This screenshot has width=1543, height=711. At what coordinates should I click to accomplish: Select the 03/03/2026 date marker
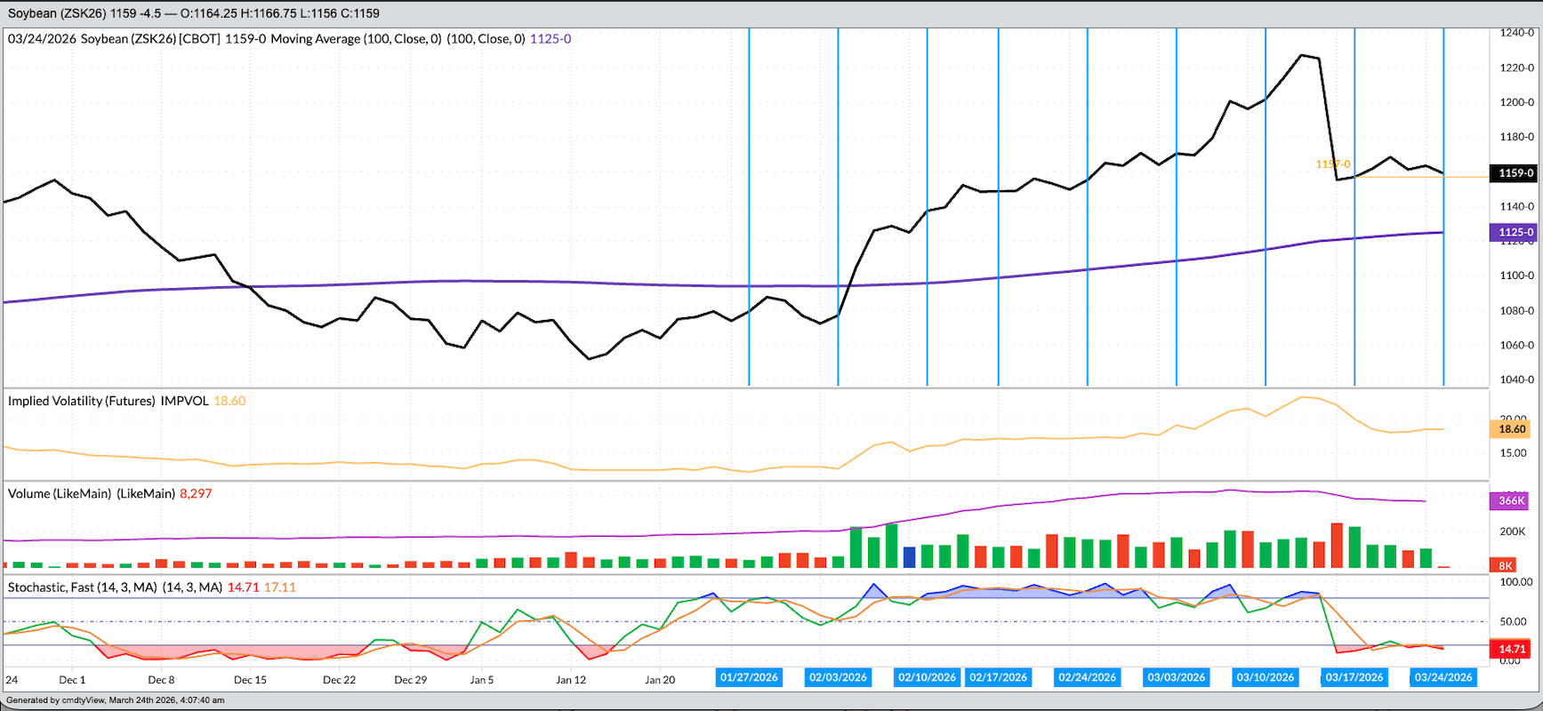point(1176,677)
